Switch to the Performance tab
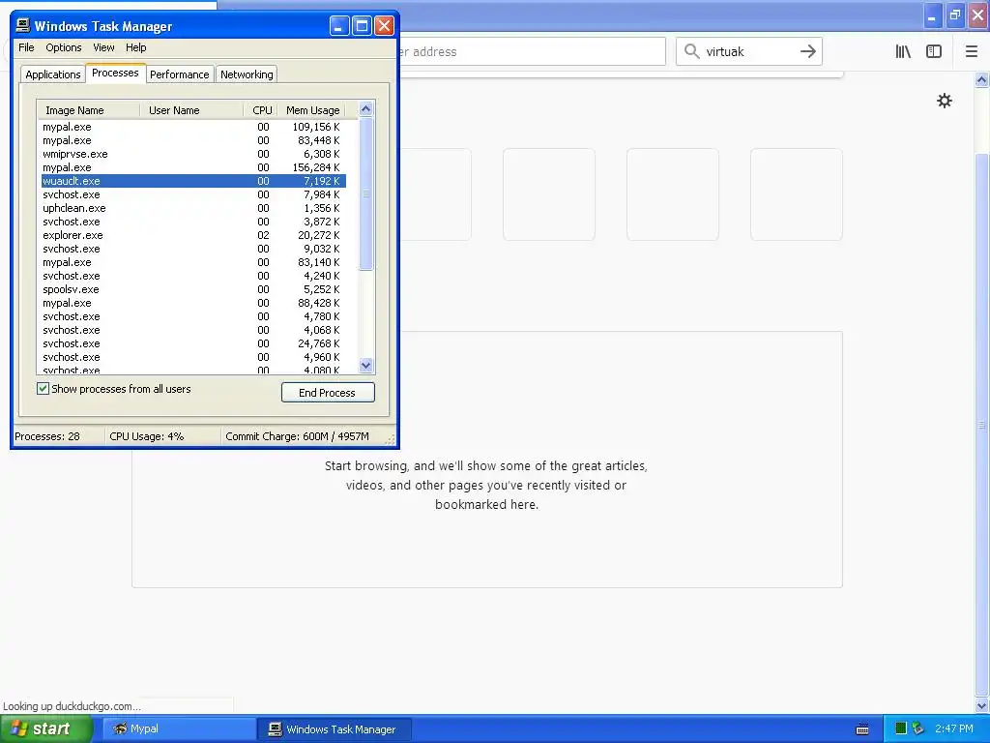The image size is (990, 743). (x=179, y=74)
